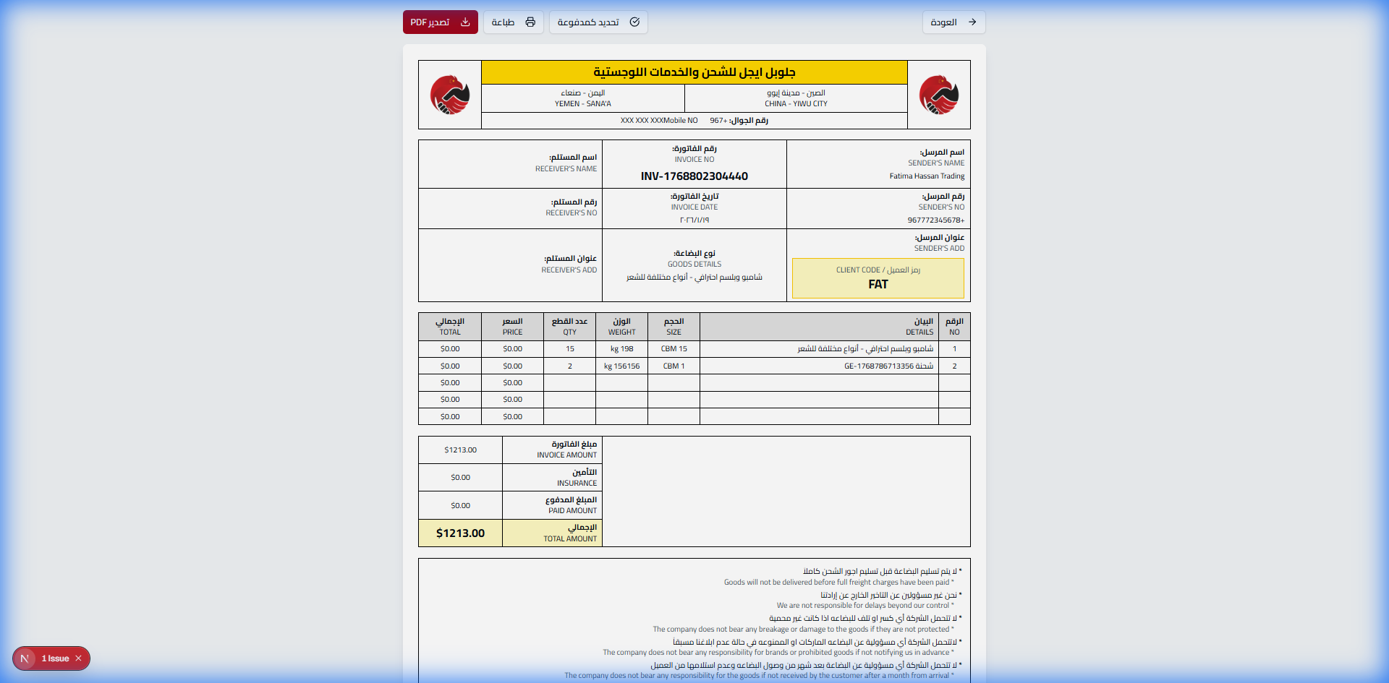The height and width of the screenshot is (683, 1389).
Task: Click the yellow company name header banner
Action: click(694, 72)
